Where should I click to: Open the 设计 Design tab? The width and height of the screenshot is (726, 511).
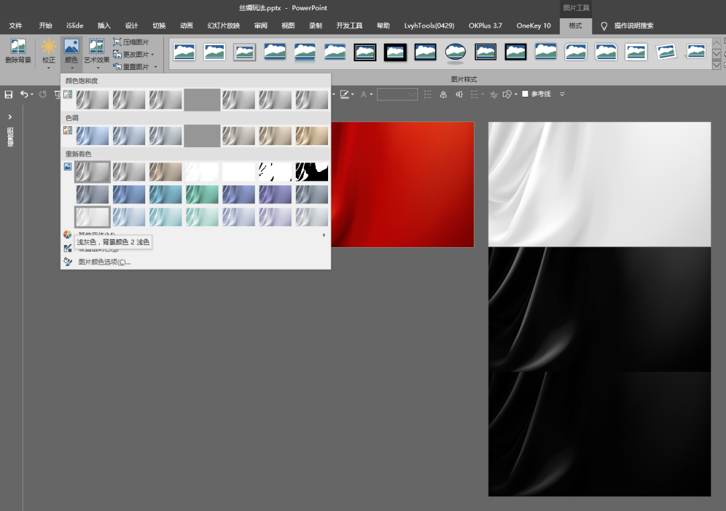[x=132, y=26]
